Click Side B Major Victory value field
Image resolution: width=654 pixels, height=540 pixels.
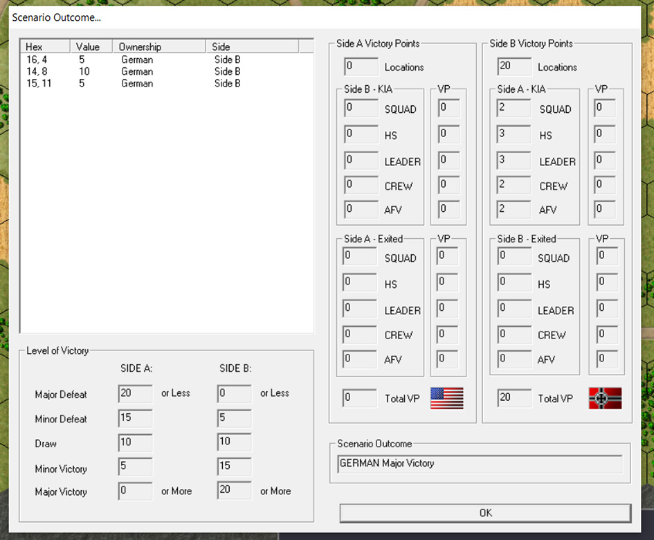click(235, 491)
